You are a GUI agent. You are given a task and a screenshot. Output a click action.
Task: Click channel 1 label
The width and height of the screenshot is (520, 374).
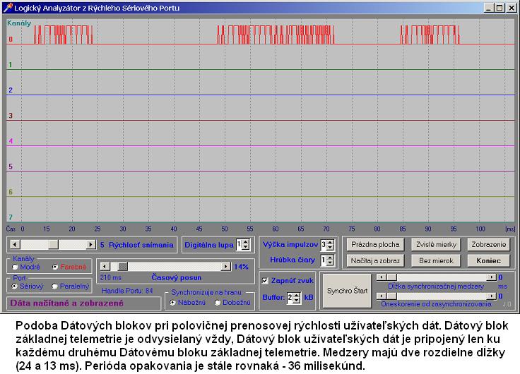(x=11, y=65)
